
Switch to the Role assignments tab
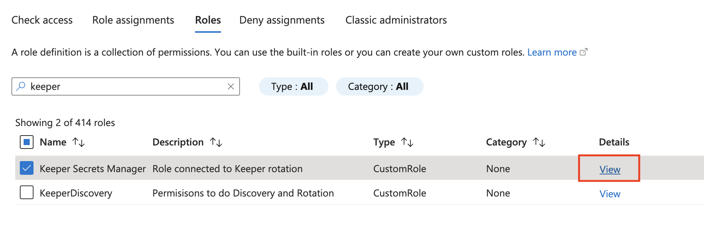[133, 20]
